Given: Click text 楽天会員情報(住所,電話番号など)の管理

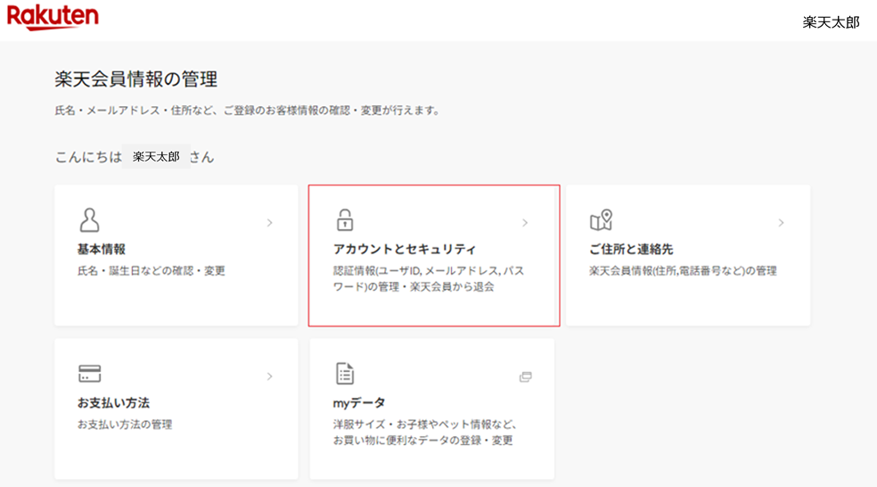Looking at the screenshot, I should 683,271.
